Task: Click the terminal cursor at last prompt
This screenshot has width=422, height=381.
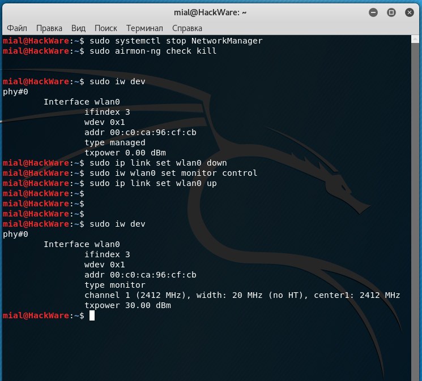Action: click(92, 315)
